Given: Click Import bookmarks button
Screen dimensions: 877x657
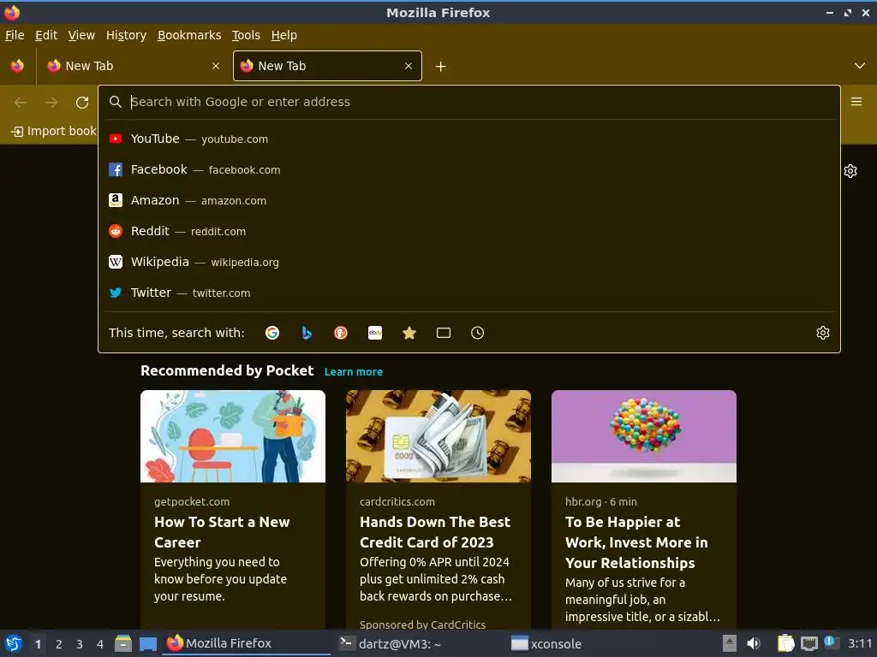Looking at the screenshot, I should (54, 131).
